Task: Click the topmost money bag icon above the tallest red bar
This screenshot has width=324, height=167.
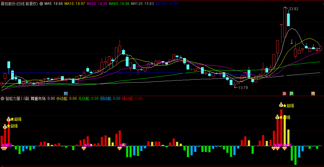Action: click(281, 105)
